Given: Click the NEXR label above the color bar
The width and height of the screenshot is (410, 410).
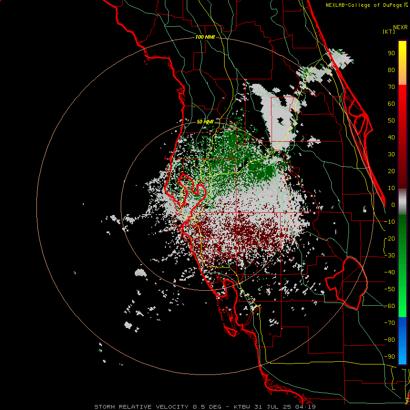Looking at the screenshot, I should tap(400, 27).
